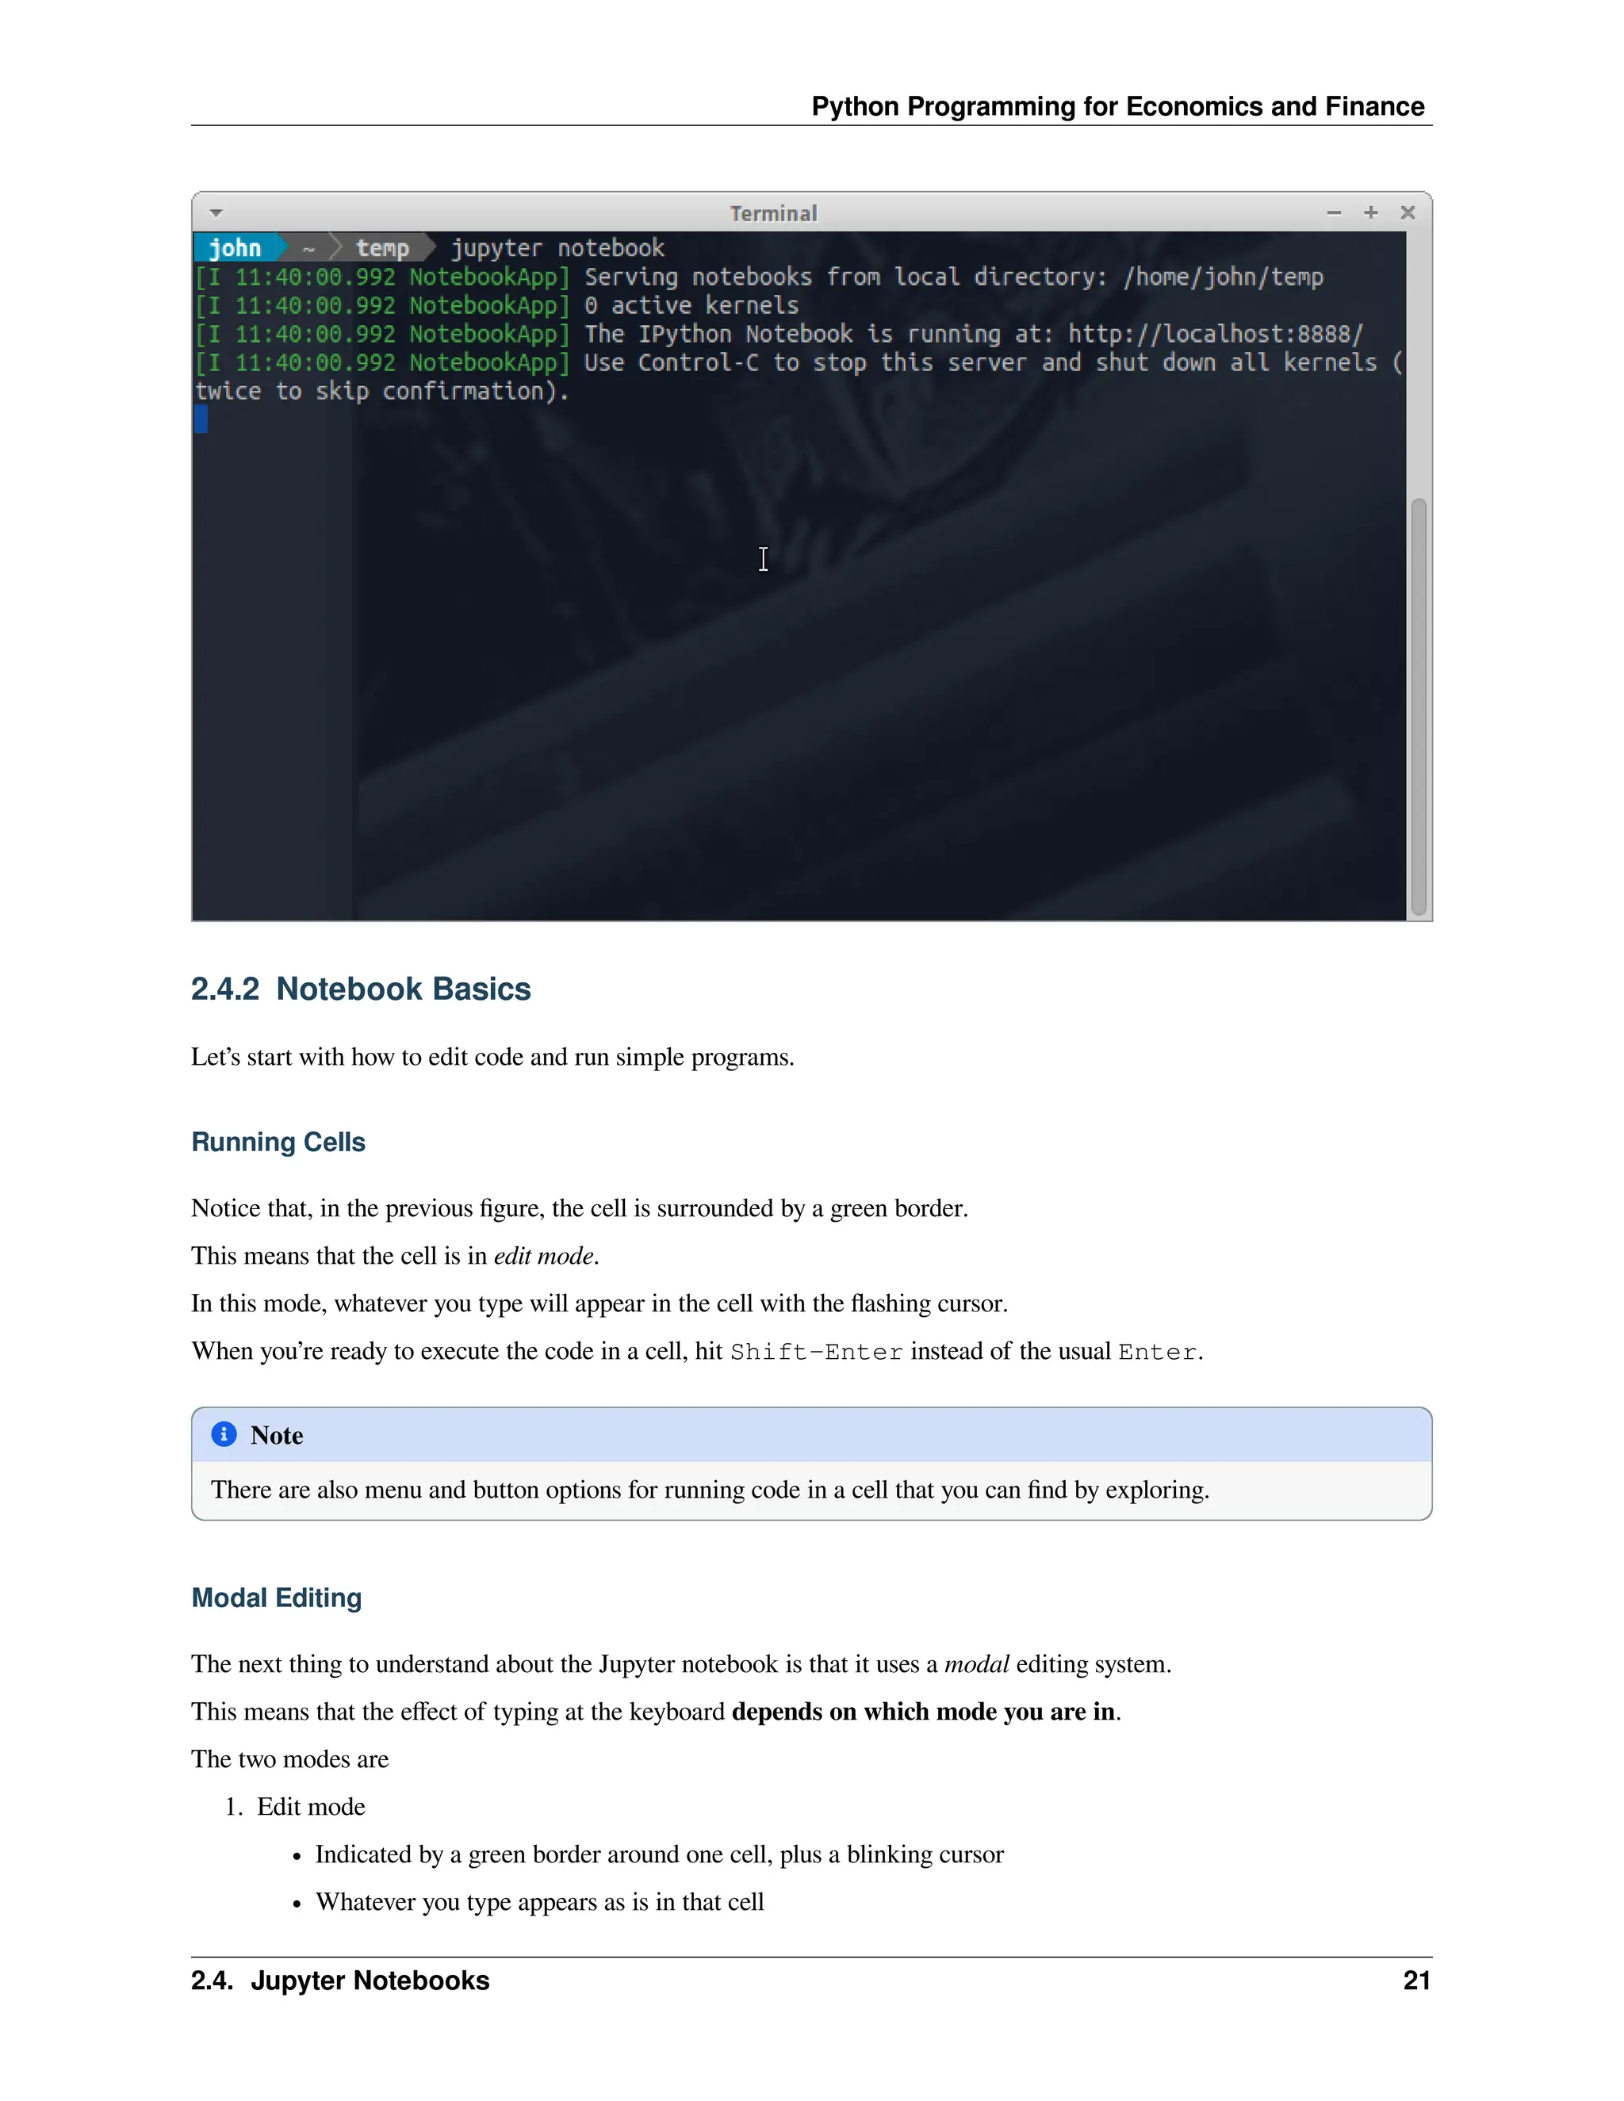
Task: Click the 2.4.2 Notebook Basics heading
Action: [361, 989]
